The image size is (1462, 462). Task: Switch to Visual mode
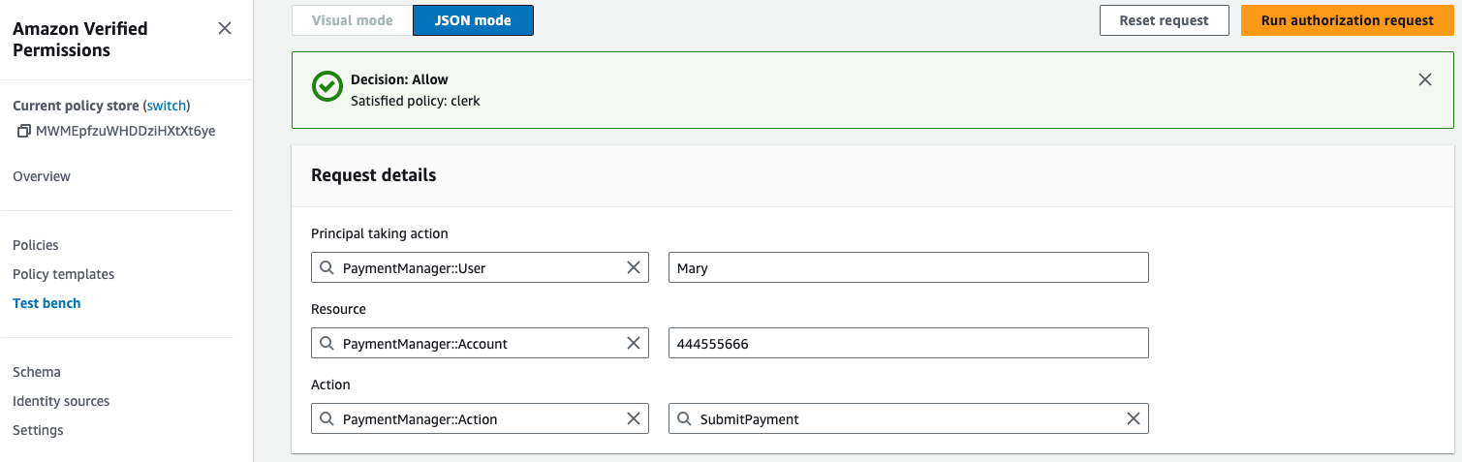pyautogui.click(x=352, y=20)
